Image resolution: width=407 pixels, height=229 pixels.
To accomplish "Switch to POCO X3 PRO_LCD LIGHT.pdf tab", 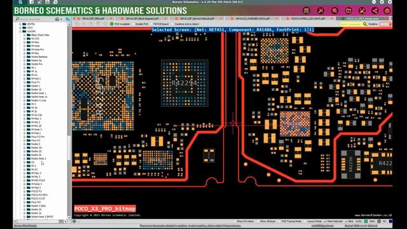I will tap(308, 18).
